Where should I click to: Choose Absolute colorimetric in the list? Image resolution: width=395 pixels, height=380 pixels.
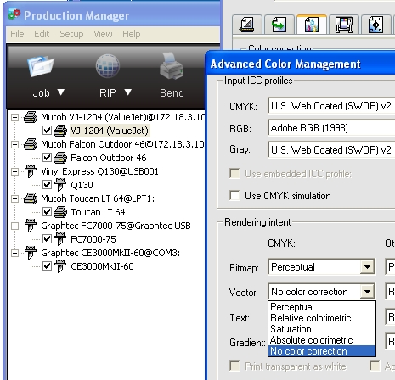(x=322, y=340)
